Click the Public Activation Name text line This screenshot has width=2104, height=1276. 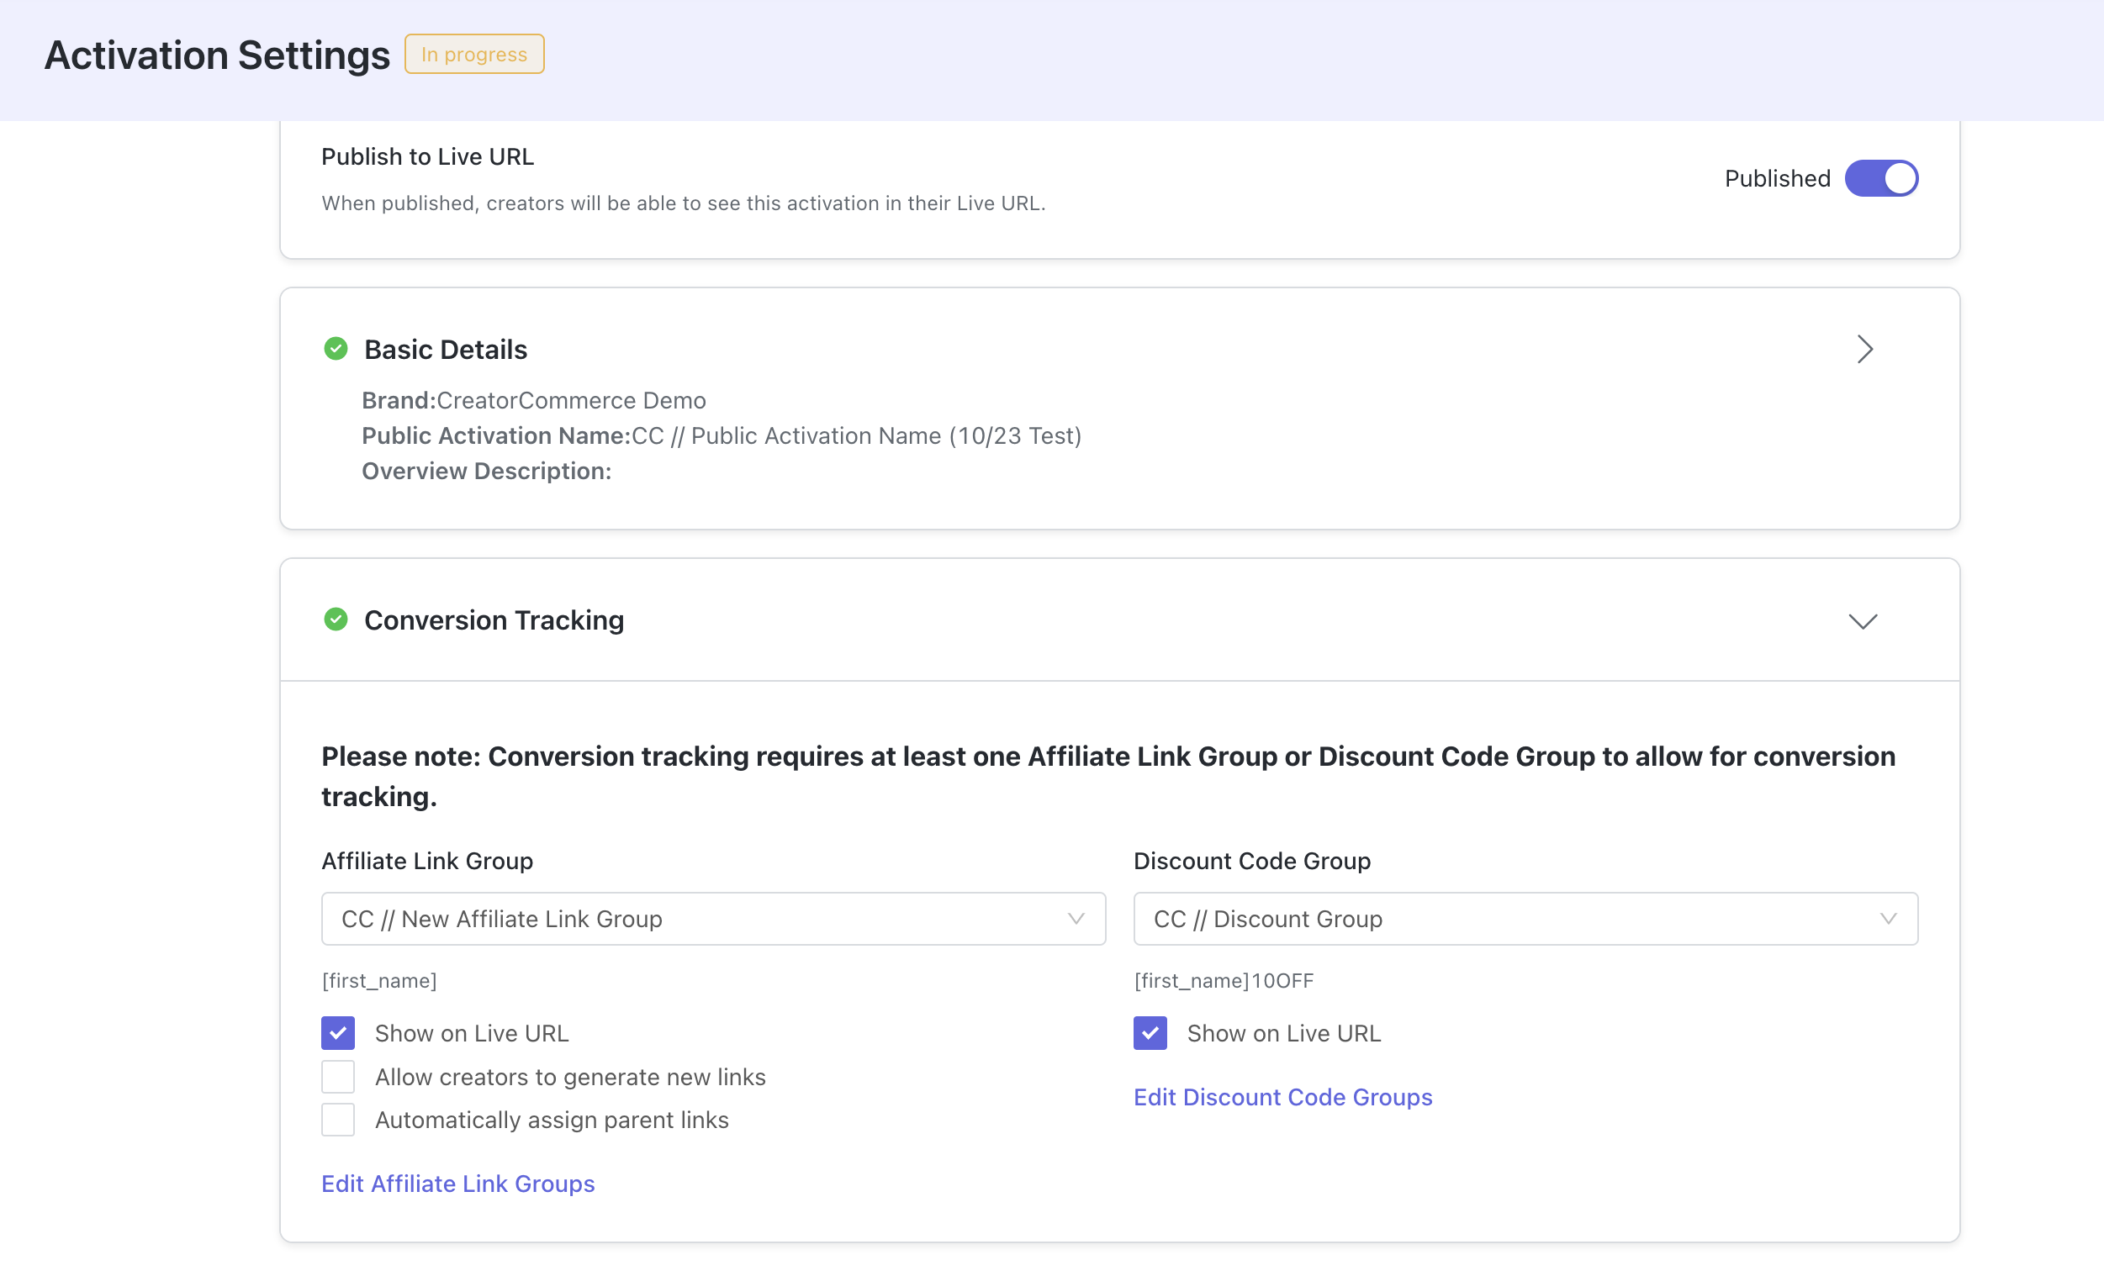point(722,435)
